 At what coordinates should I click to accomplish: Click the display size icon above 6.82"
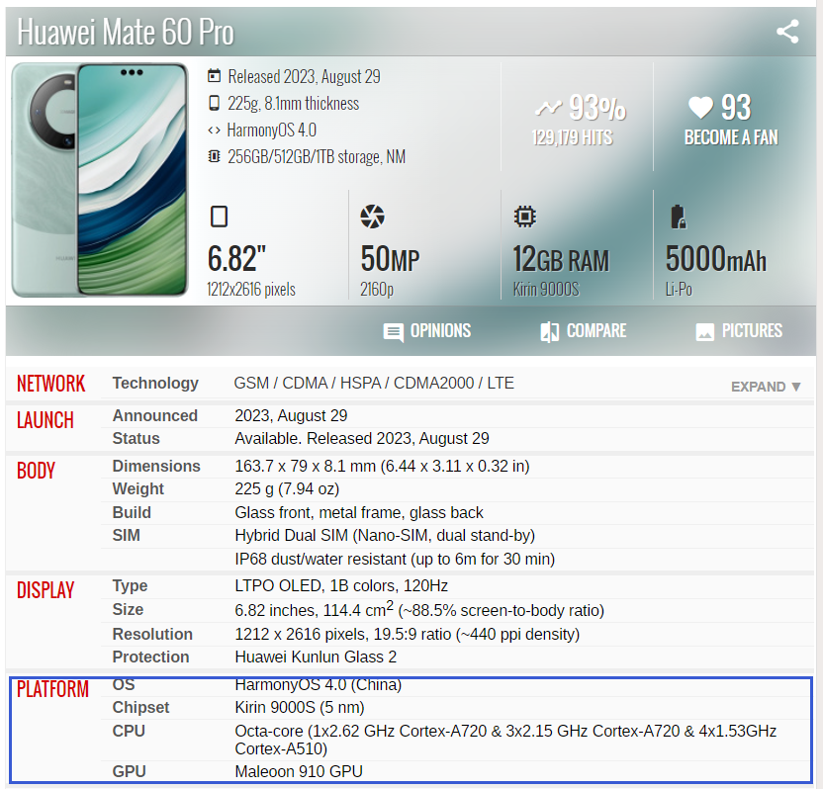(x=219, y=217)
